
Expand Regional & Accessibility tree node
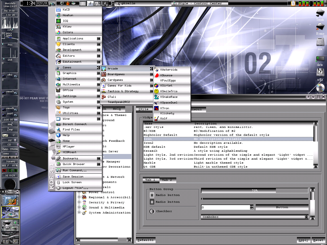79,197
